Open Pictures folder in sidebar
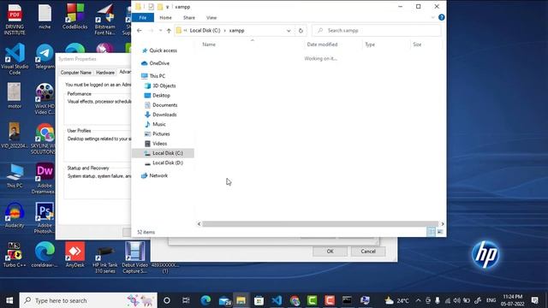 pos(157,134)
